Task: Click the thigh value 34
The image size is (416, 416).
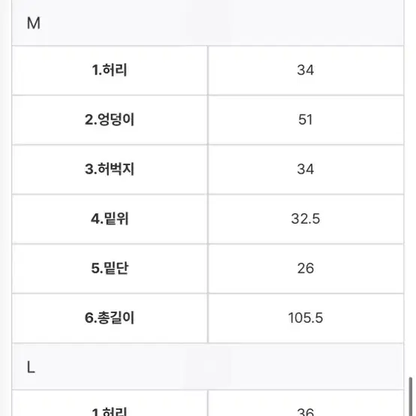Action: [x=306, y=169]
